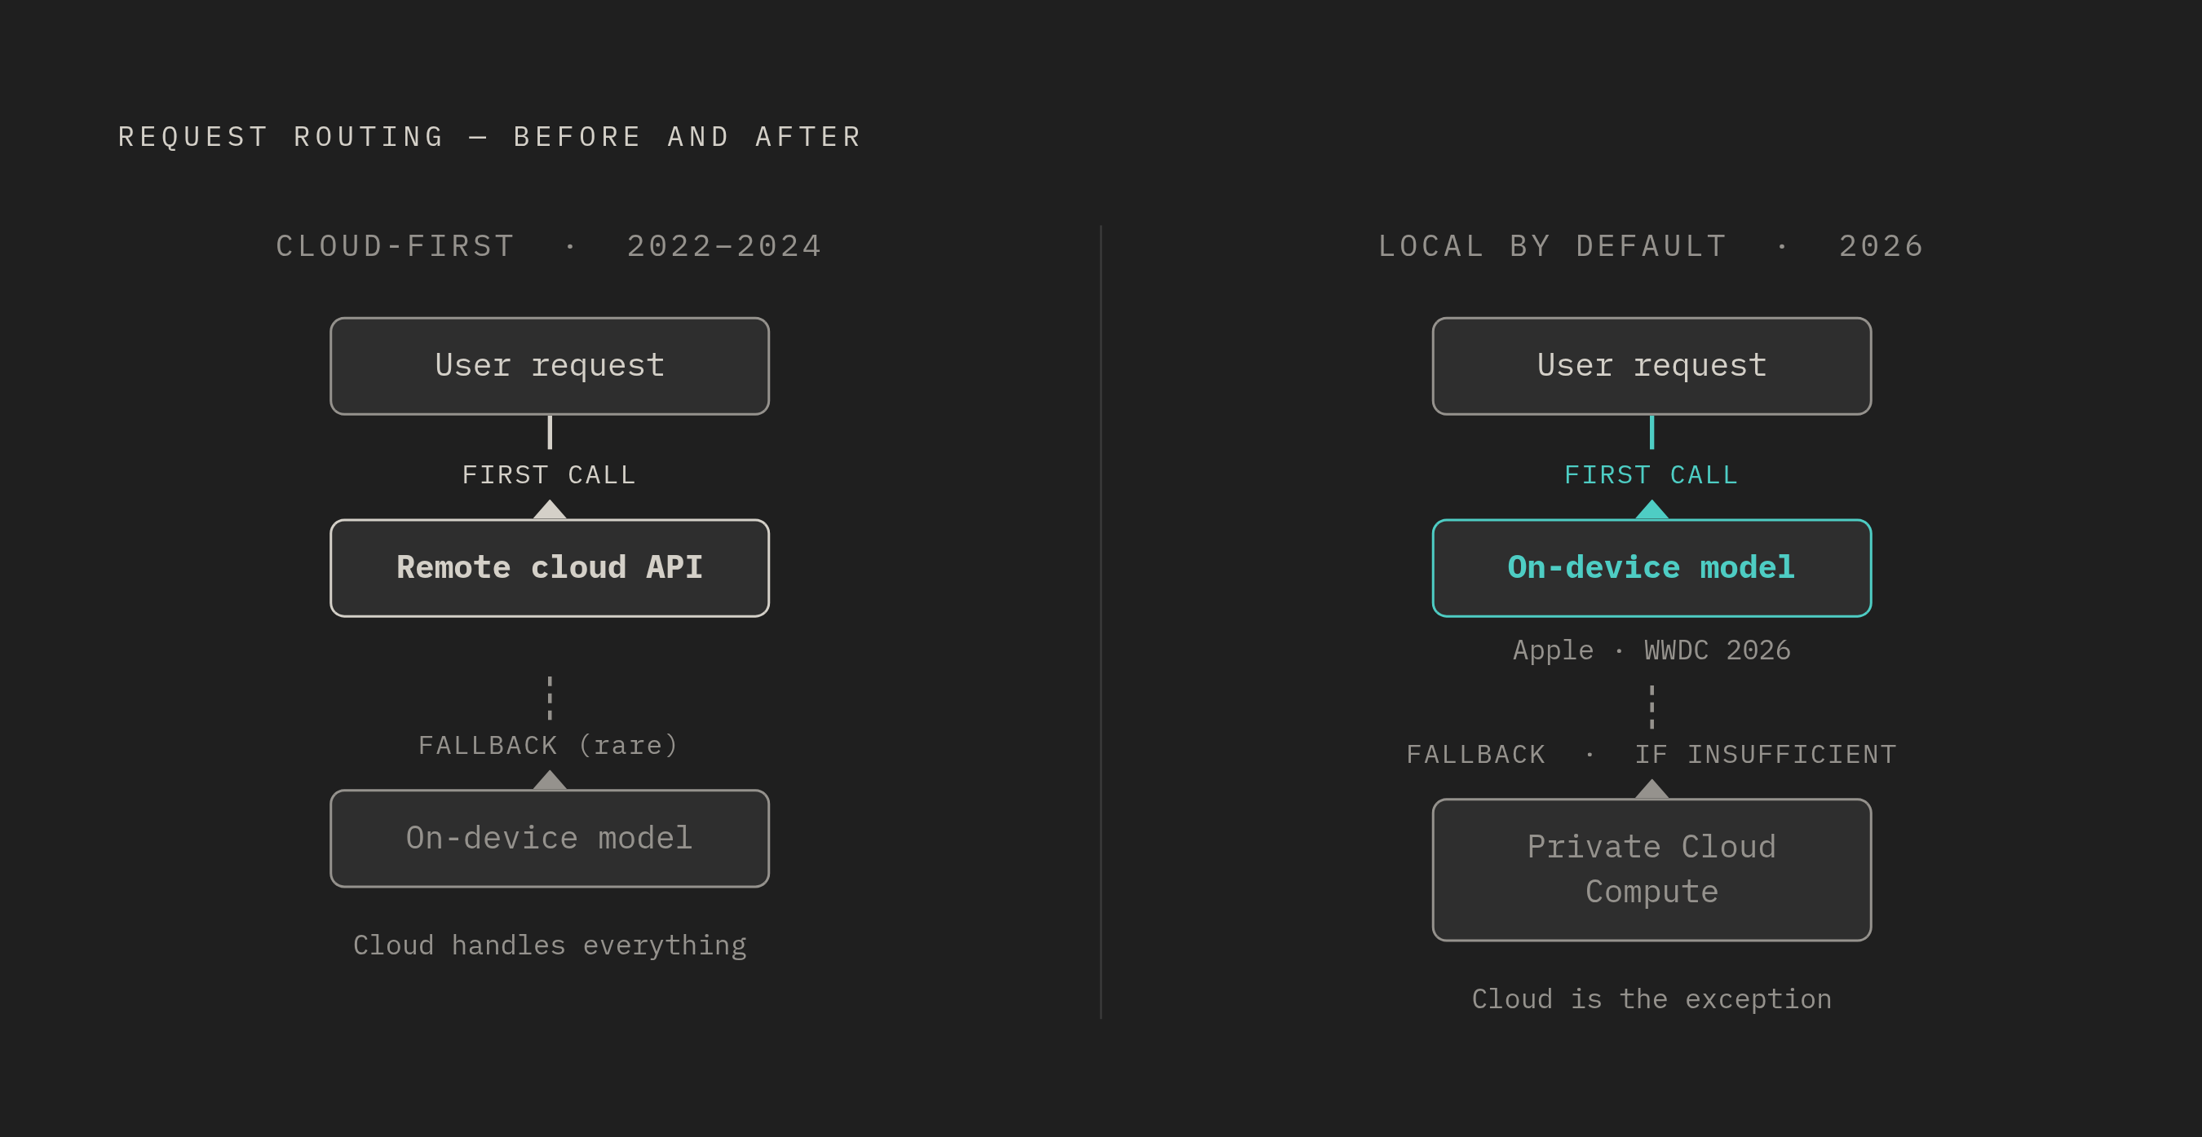The height and width of the screenshot is (1137, 2202).
Task: Click the gray arrowhead above left On-device model
Action: click(x=550, y=780)
